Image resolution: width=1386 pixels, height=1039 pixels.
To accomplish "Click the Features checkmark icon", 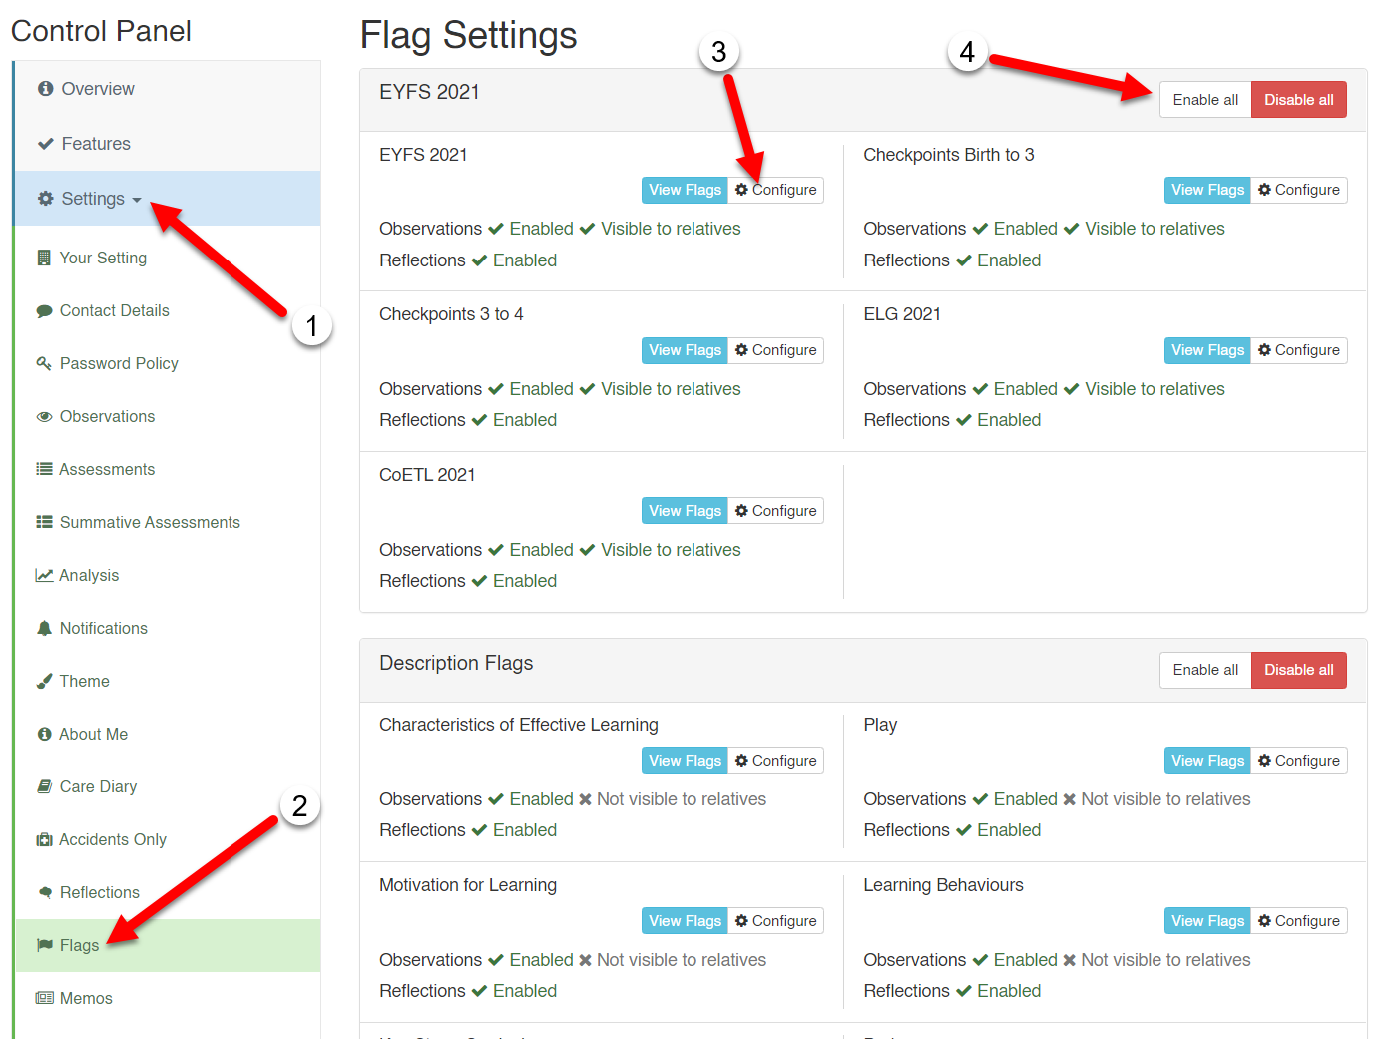I will 45,144.
